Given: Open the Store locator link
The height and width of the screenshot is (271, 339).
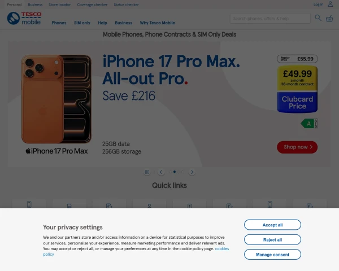Looking at the screenshot, I should [x=60, y=5].
